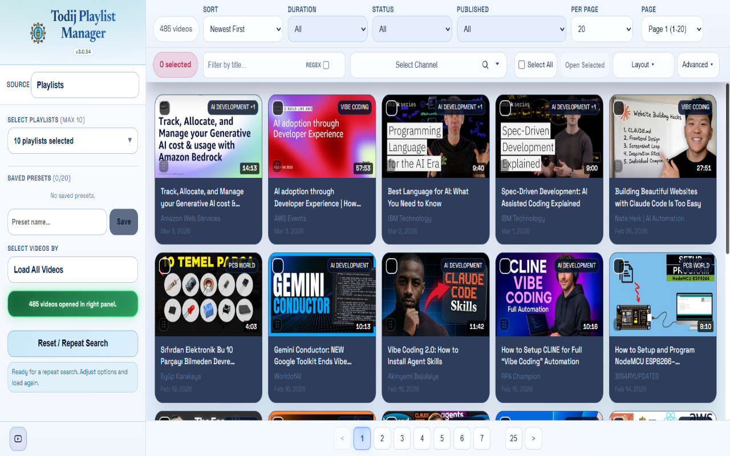Go to page 5 in pagination

[x=442, y=438]
